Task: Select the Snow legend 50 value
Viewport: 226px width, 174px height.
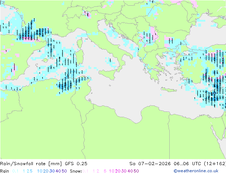Action: pyautogui.click(x=136, y=171)
